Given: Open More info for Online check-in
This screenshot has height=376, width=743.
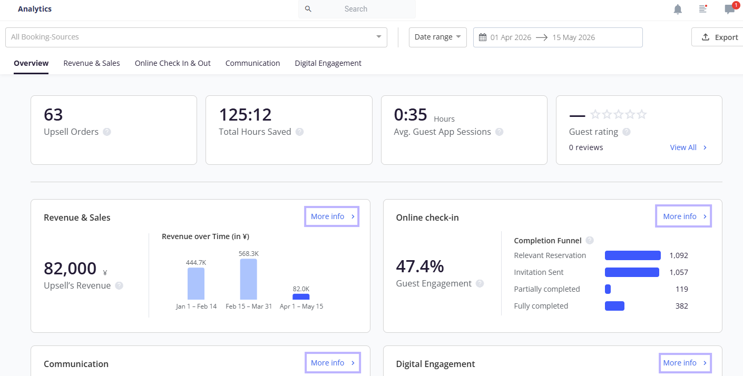Looking at the screenshot, I should 684,216.
